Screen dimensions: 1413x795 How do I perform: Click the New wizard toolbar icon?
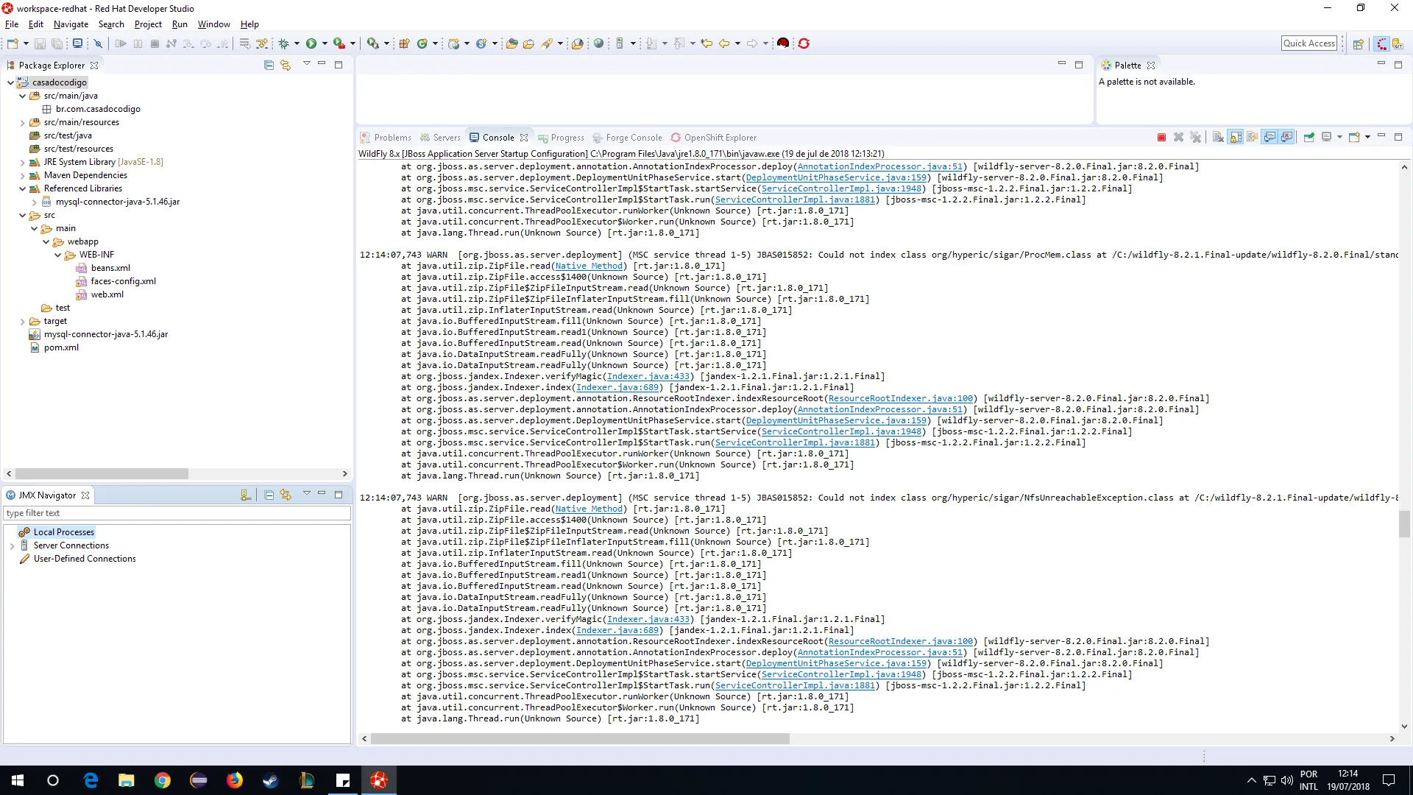tap(13, 44)
